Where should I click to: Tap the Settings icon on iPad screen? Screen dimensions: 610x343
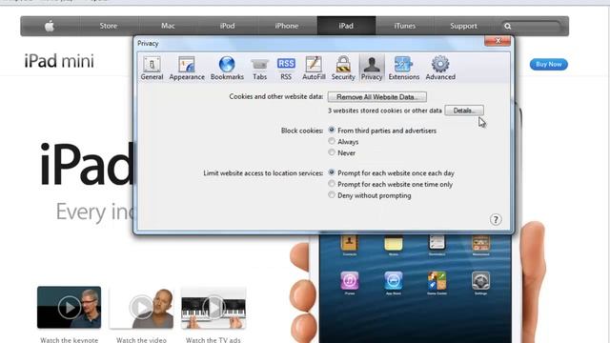click(x=480, y=281)
